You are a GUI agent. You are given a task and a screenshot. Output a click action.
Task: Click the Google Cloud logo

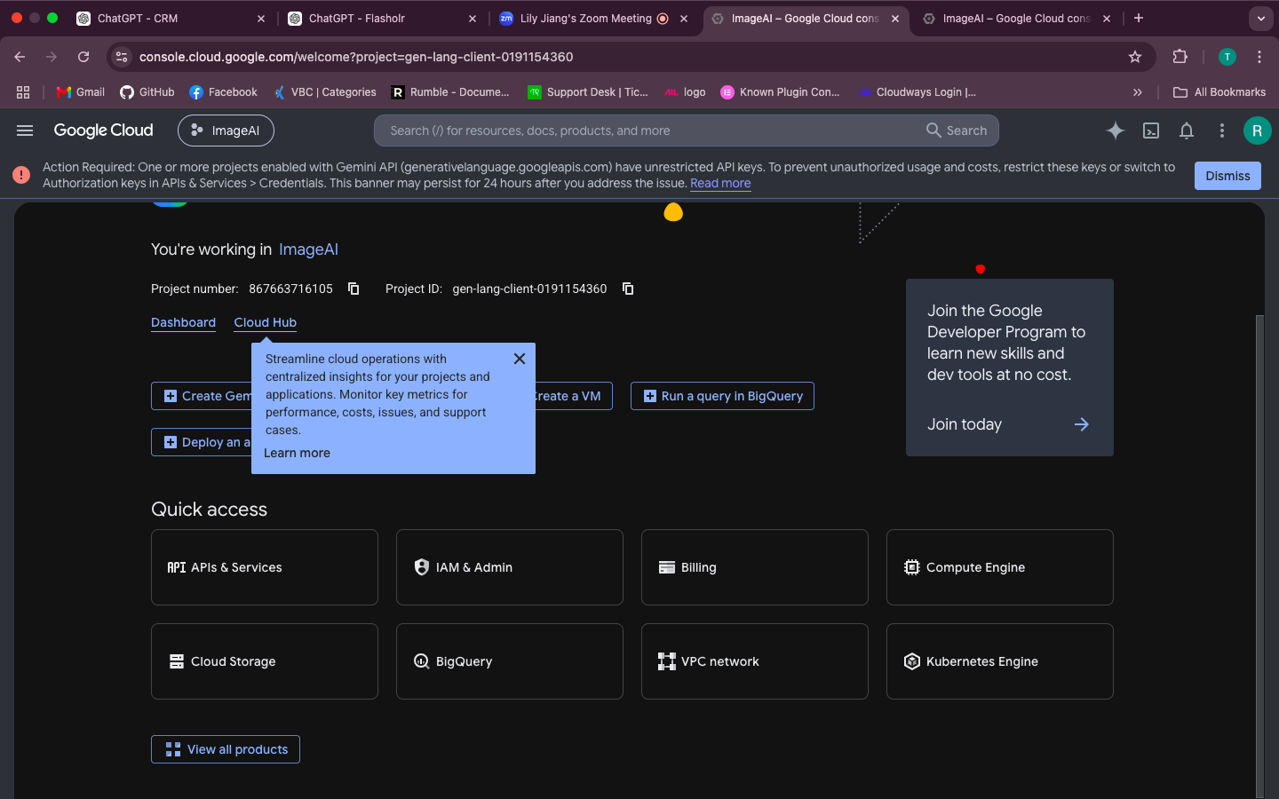(x=103, y=131)
